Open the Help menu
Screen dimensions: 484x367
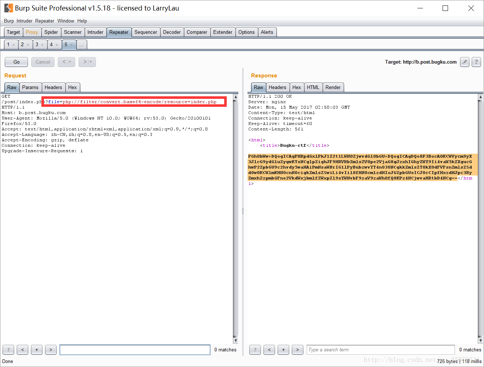pos(82,21)
